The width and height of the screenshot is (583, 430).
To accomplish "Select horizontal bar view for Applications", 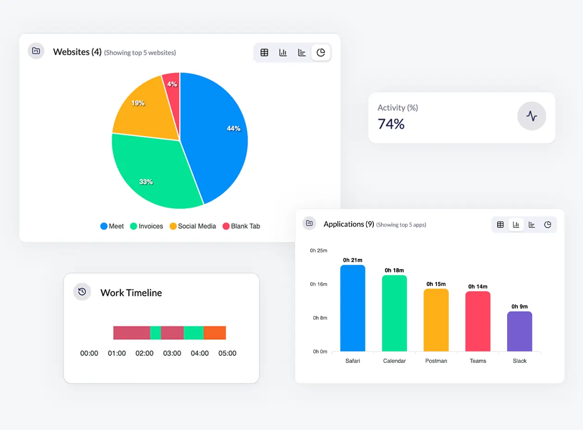I will coord(532,224).
